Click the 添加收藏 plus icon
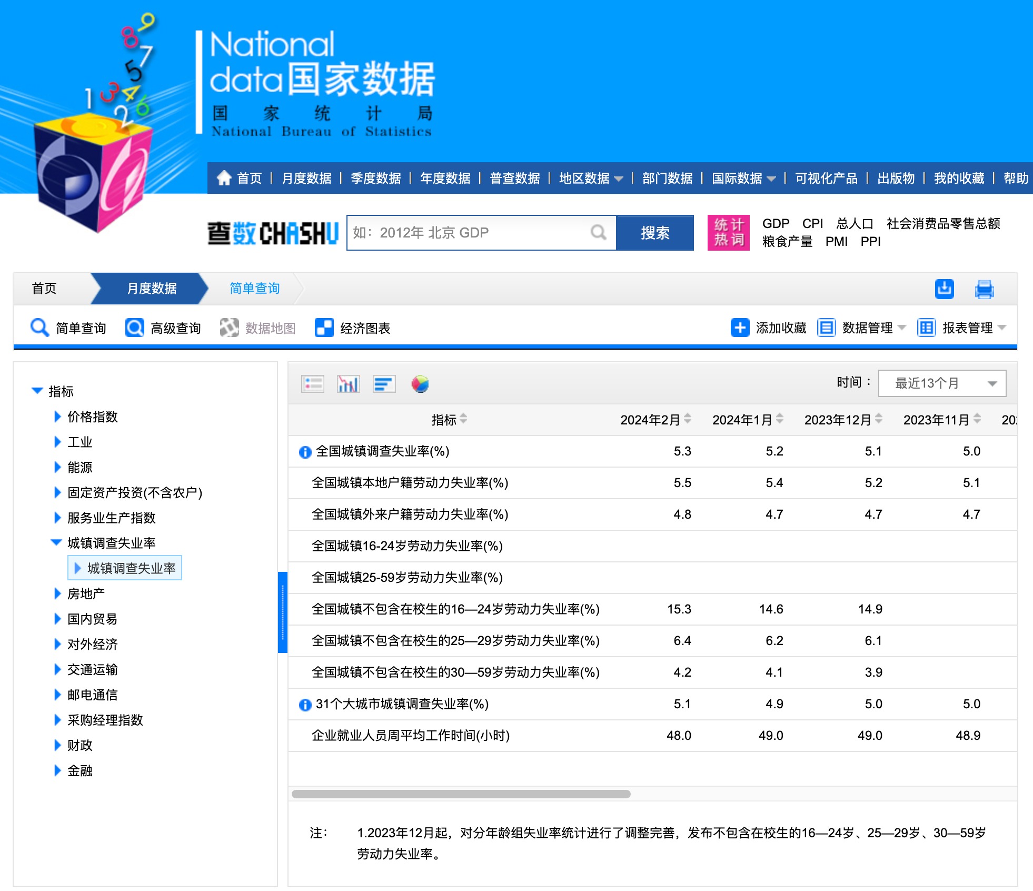1033x891 pixels. point(740,328)
